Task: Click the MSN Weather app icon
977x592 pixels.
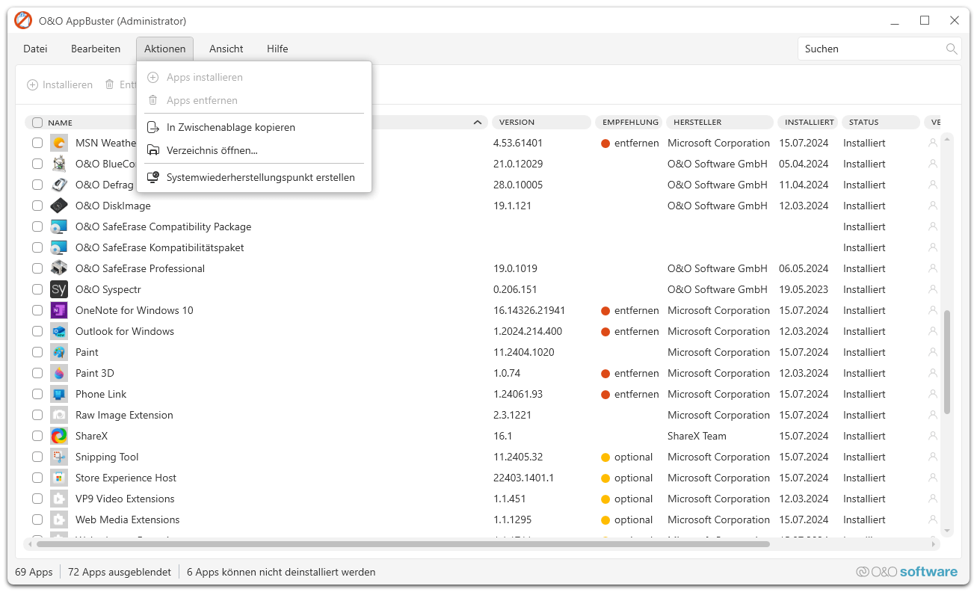Action: click(59, 143)
